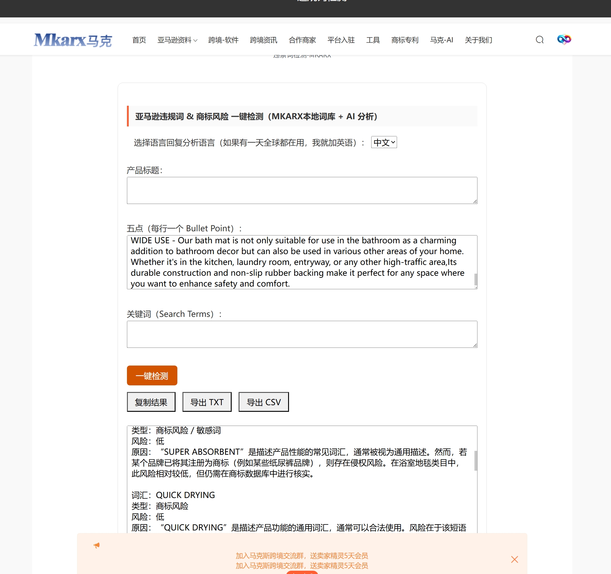Open the 中文 language dropdown
This screenshot has width=611, height=574.
click(x=384, y=142)
